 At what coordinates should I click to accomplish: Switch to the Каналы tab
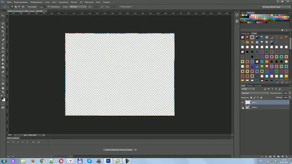pyautogui.click(x=250, y=86)
